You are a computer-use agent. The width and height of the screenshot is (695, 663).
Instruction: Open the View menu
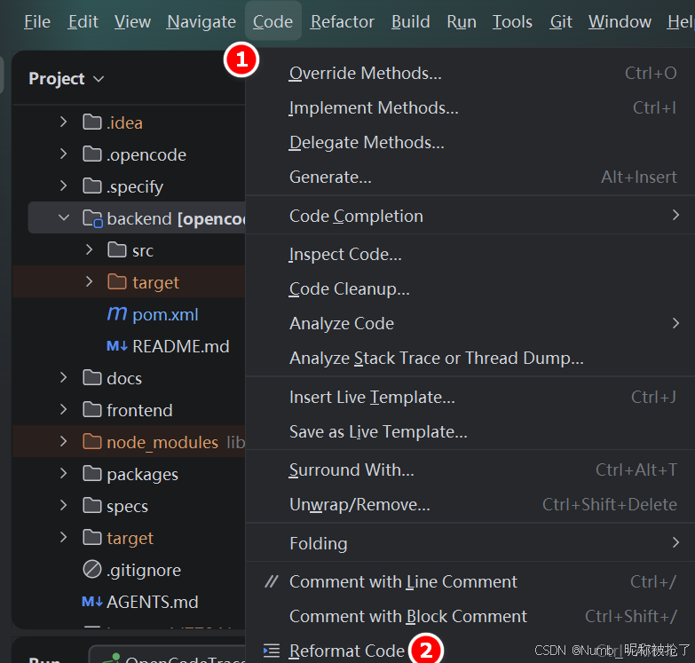132,21
